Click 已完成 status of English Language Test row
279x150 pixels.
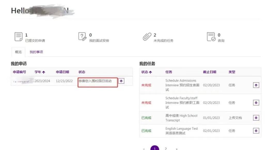click(146, 131)
